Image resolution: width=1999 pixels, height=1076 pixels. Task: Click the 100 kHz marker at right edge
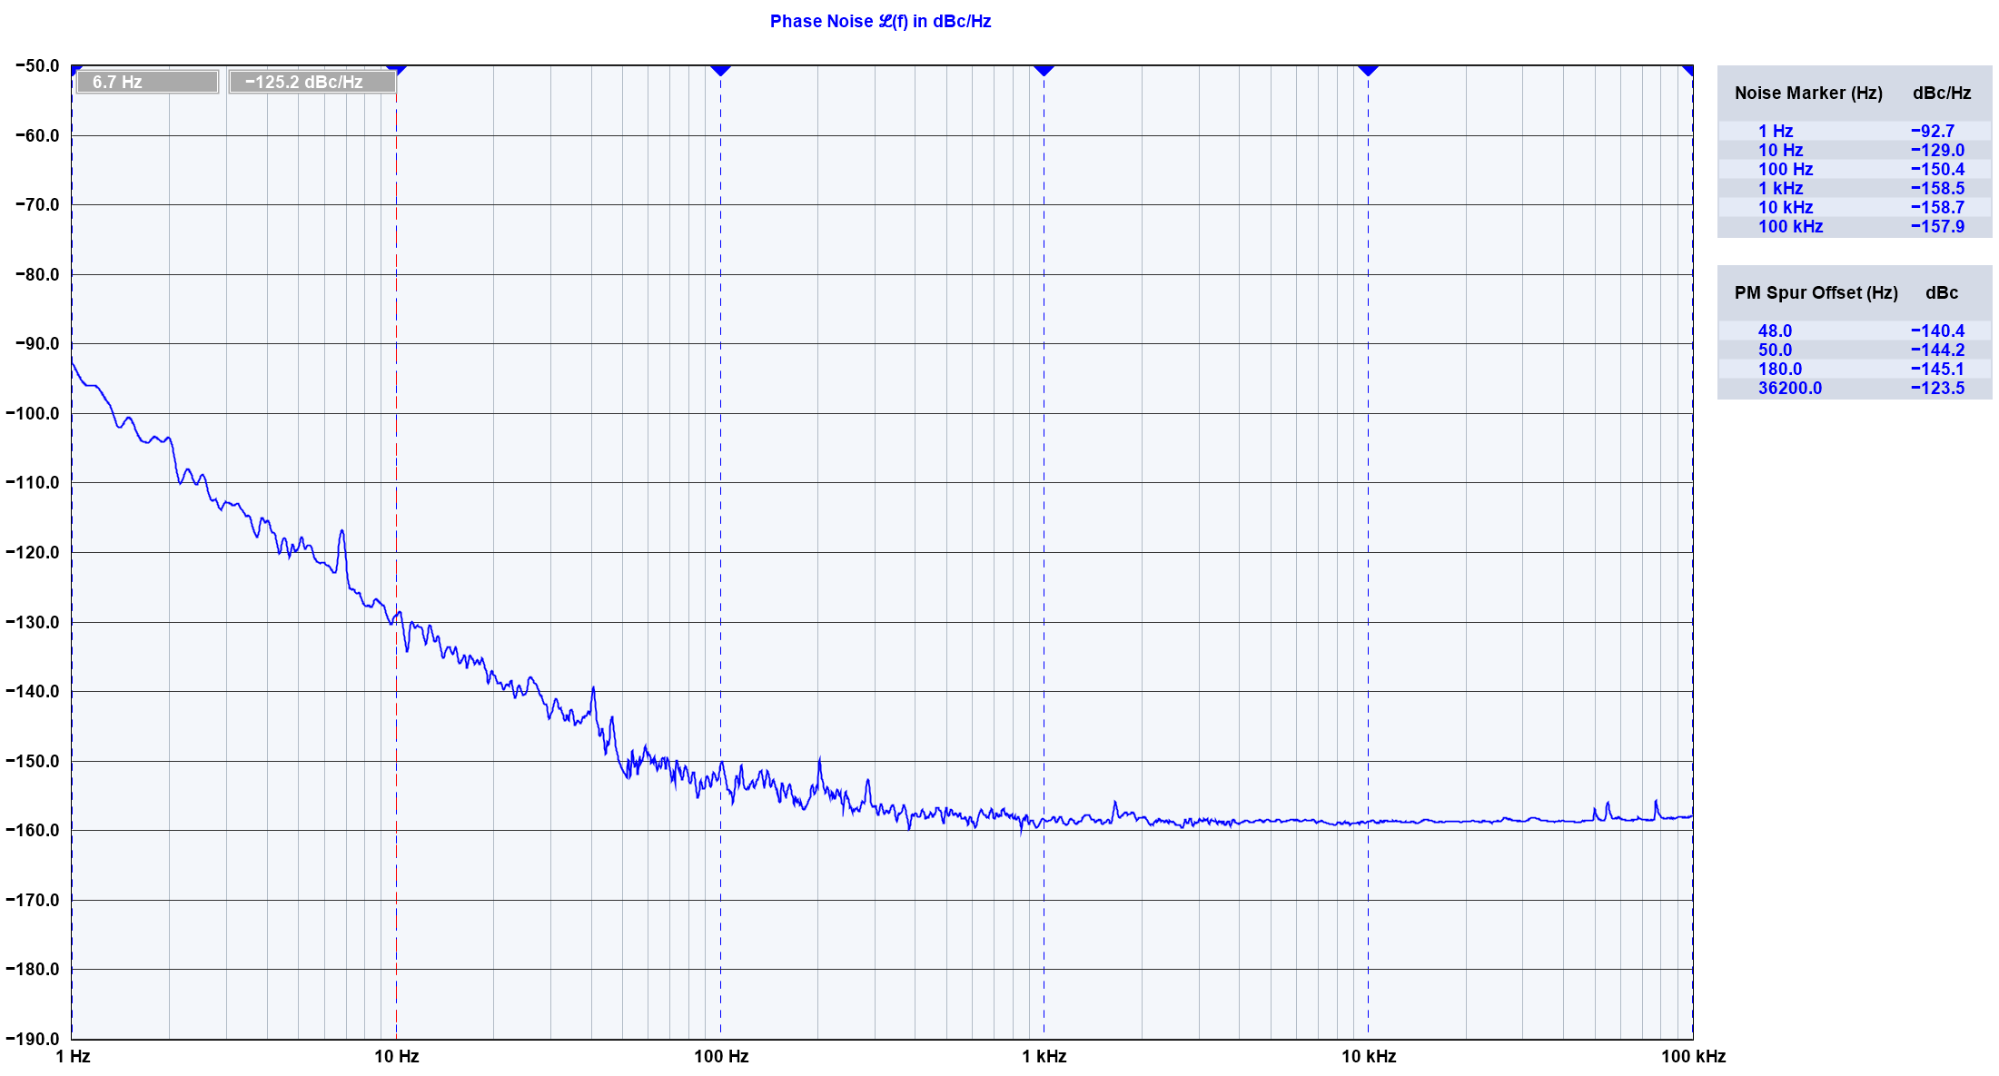pos(1688,70)
